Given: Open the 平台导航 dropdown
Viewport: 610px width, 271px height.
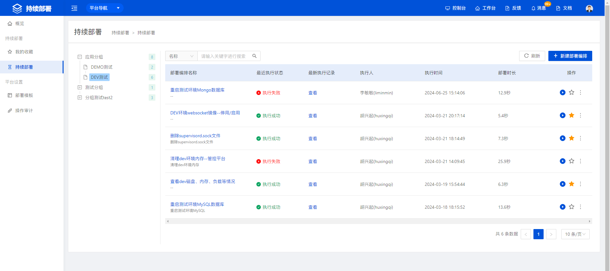Looking at the screenshot, I should [105, 8].
